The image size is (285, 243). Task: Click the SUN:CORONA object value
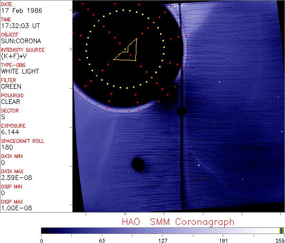20,41
